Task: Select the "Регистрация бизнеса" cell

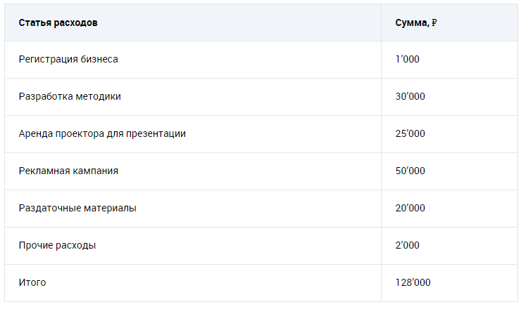Action: tap(68, 60)
